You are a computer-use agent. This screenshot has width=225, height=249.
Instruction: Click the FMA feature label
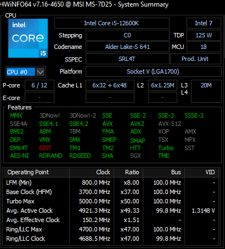coord(108,131)
